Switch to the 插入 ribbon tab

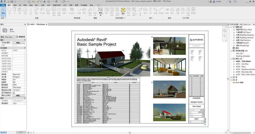[x=37, y=5]
